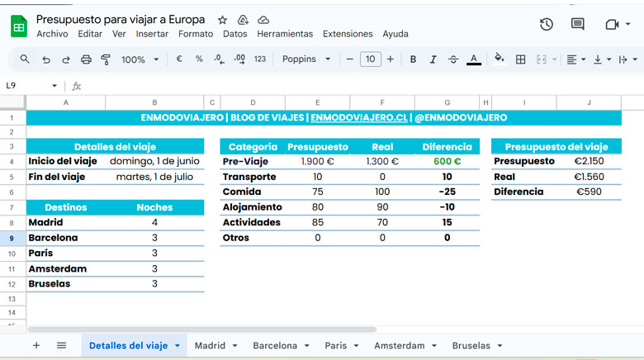This screenshot has width=644, height=360.
Task: Open the Extensiones menu
Action: tap(348, 34)
